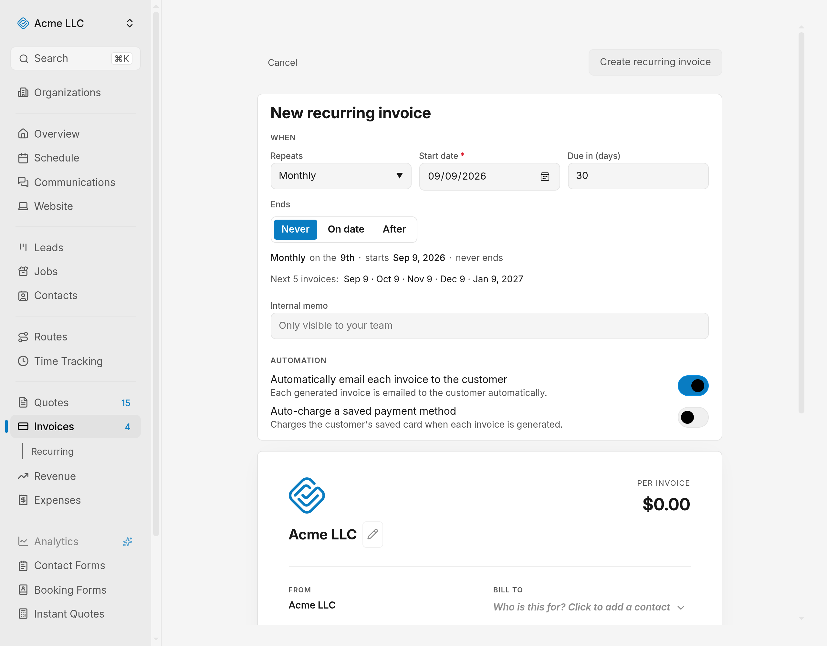This screenshot has height=646, width=827.
Task: Click the Communications chat icon
Action: pyautogui.click(x=23, y=182)
